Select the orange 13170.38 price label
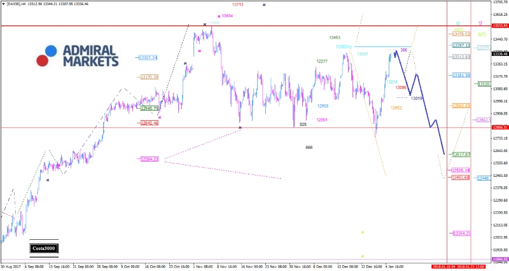Screen dimensions: 509x271 [149, 77]
